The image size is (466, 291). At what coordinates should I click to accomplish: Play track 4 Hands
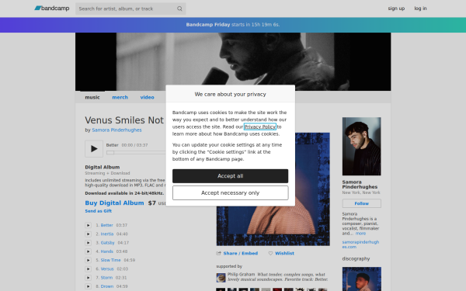88,251
